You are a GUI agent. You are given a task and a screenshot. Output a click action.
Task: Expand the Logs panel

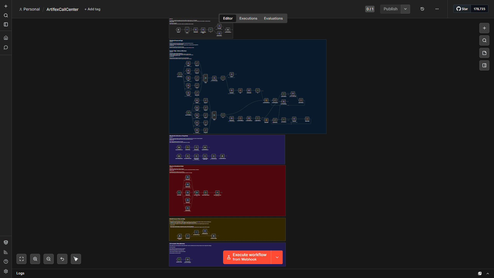(x=488, y=273)
